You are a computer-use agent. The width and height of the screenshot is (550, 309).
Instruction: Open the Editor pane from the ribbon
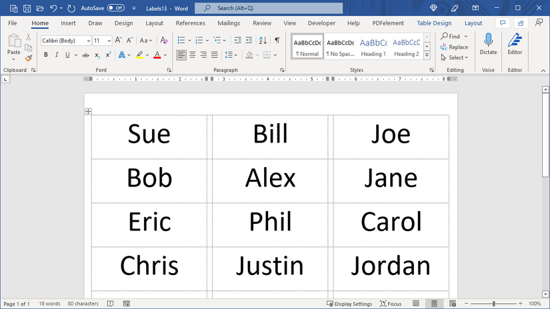515,44
